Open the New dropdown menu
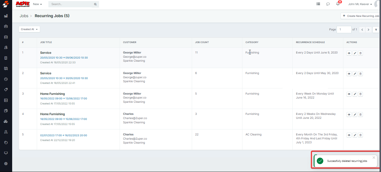381x172 pixels. click(x=37, y=4)
